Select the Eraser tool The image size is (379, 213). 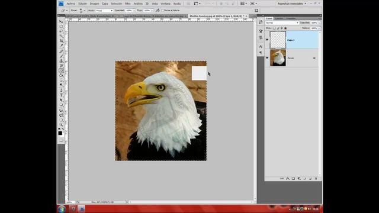(61, 70)
